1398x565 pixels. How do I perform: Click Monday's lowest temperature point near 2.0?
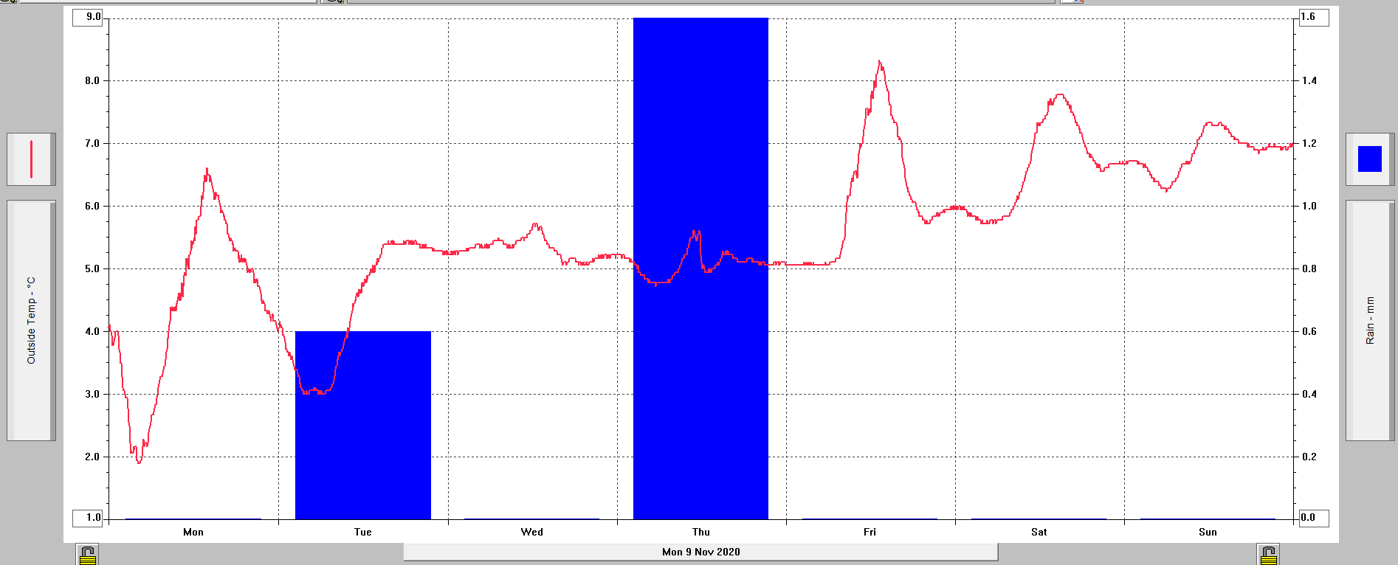point(139,462)
